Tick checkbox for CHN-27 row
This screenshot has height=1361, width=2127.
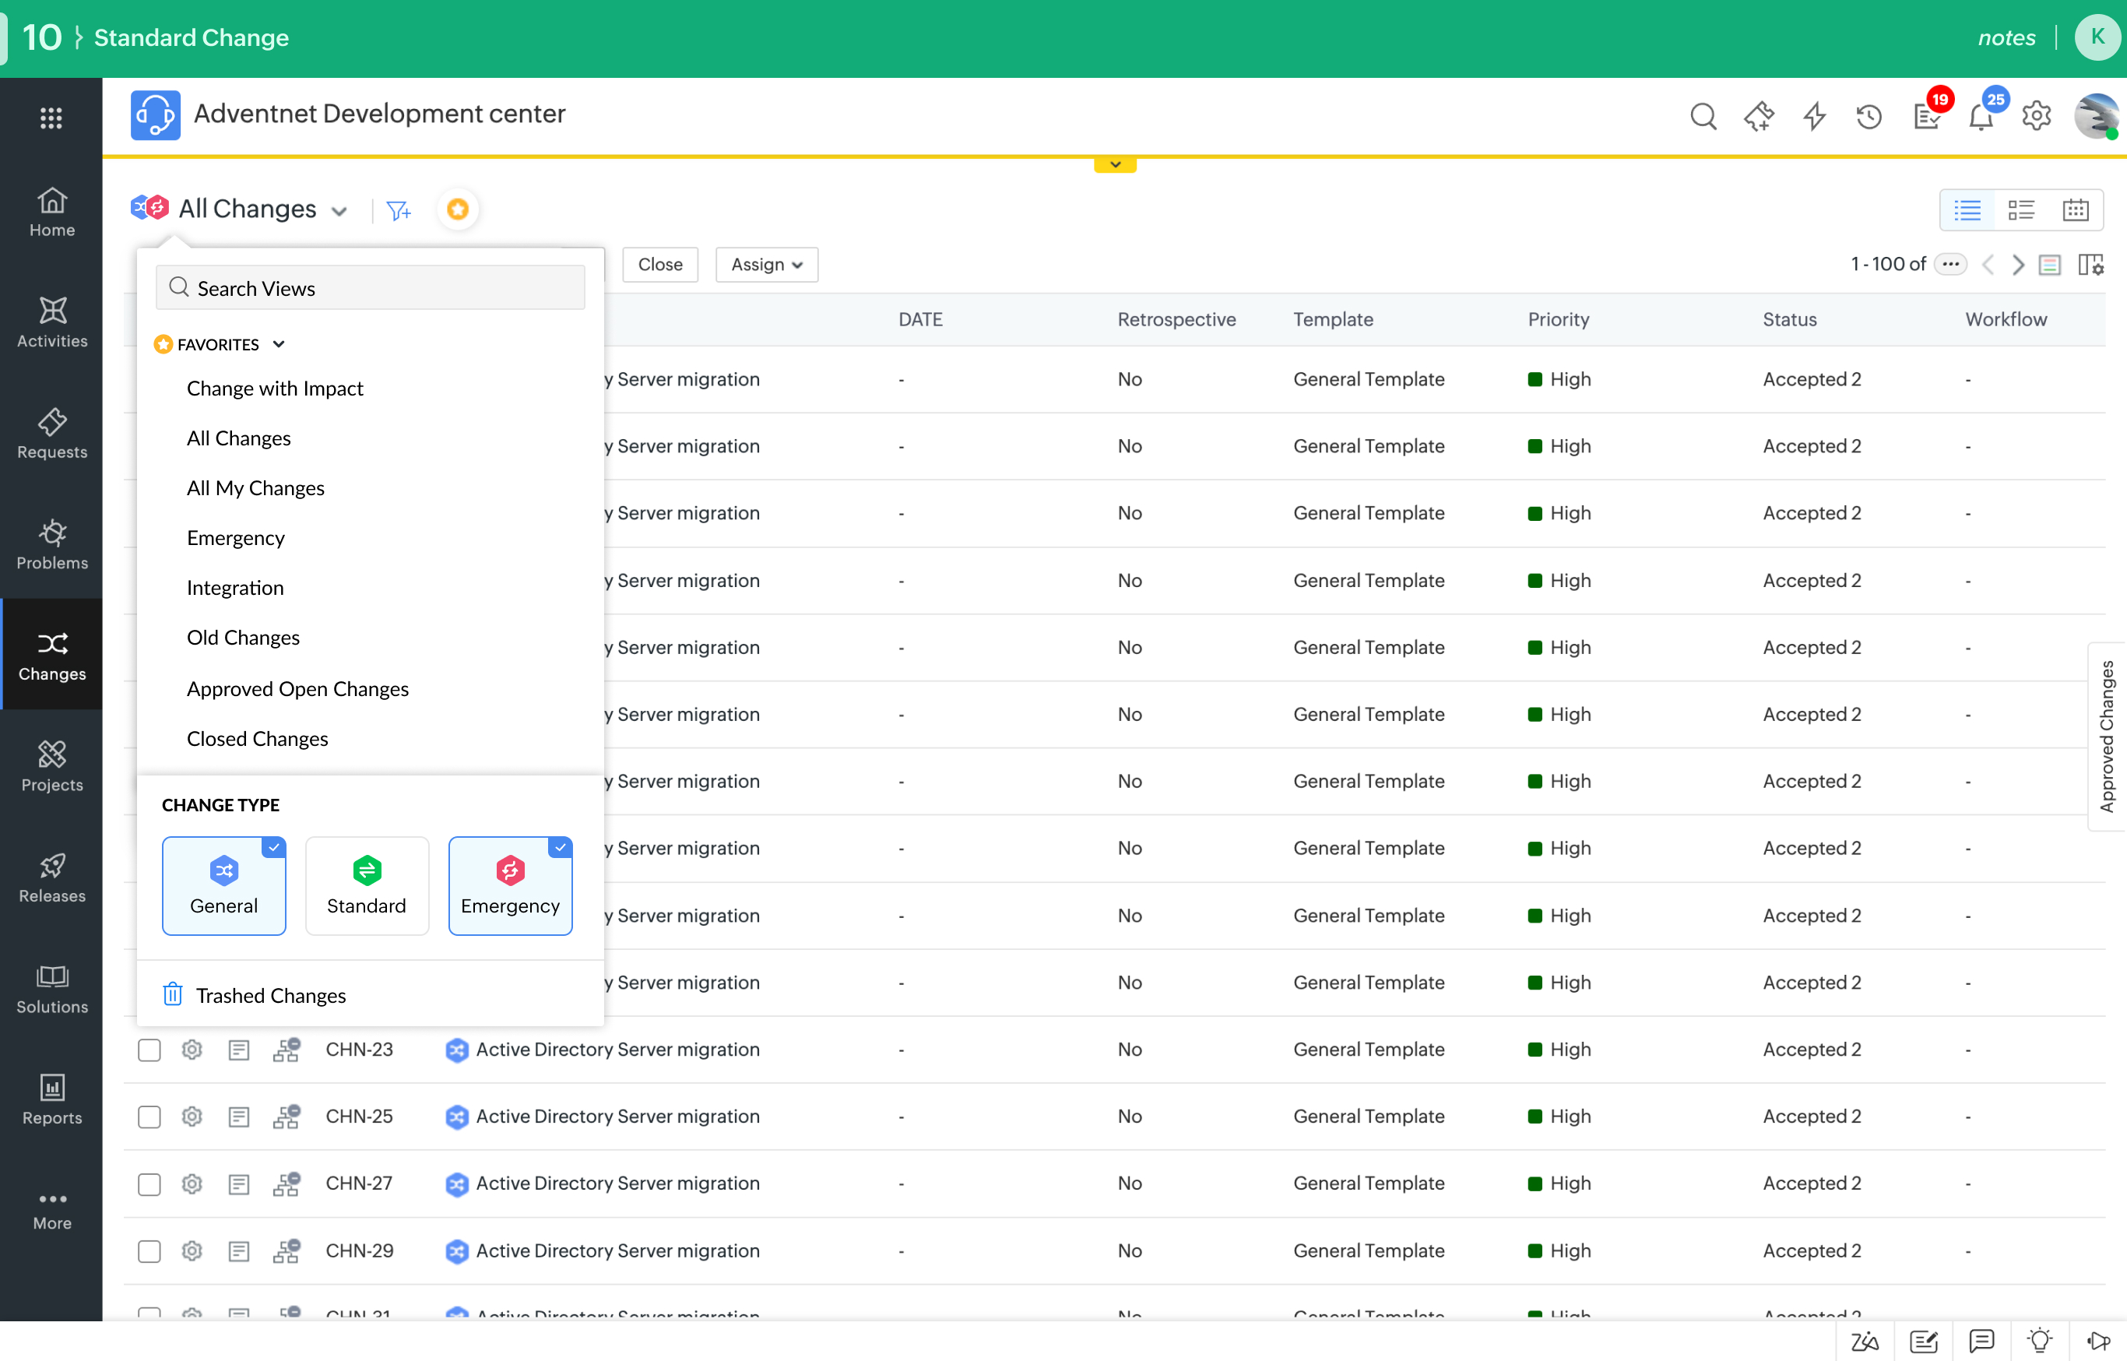coord(149,1183)
